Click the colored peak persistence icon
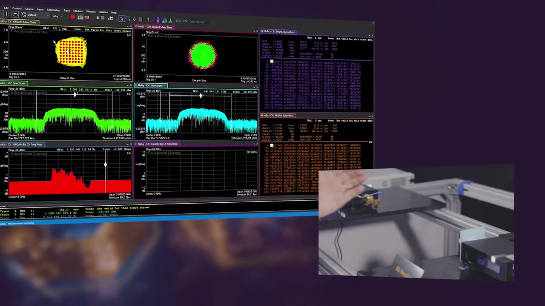 tap(170, 20)
